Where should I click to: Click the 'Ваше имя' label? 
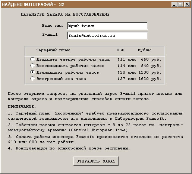pyautogui.click(x=52, y=26)
